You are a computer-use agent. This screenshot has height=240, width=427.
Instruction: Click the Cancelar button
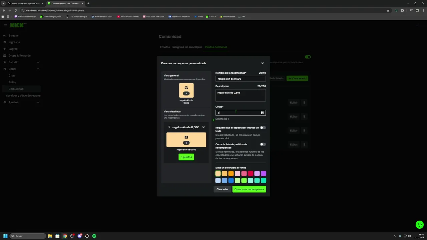click(222, 189)
